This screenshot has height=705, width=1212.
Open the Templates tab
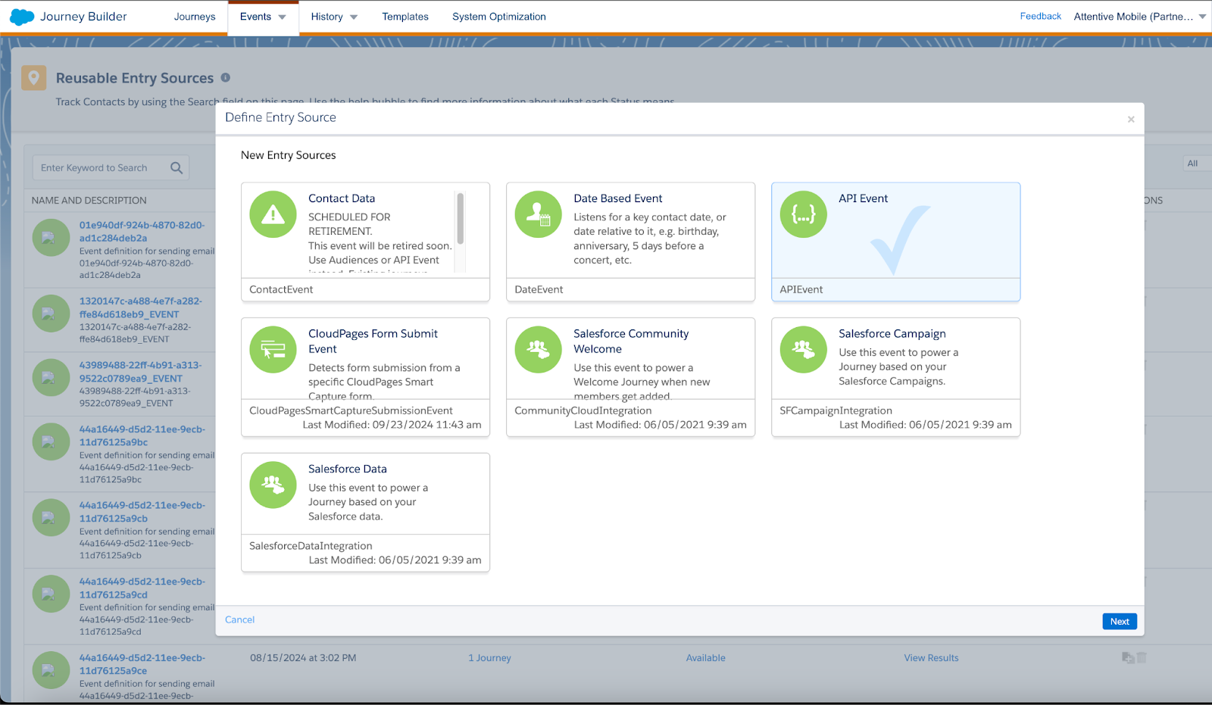point(405,17)
